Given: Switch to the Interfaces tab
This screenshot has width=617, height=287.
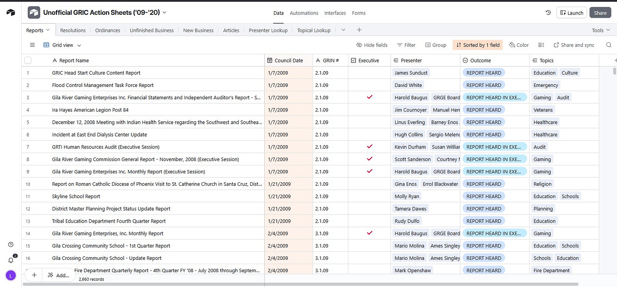Looking at the screenshot, I should coord(335,13).
